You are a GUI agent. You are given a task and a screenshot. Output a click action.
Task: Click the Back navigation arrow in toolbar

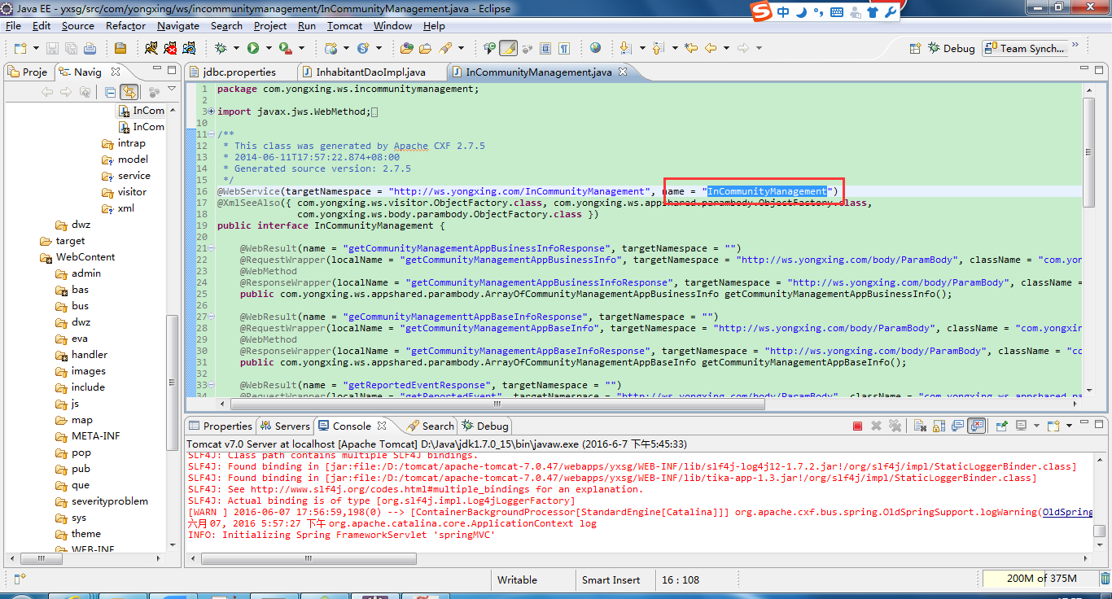[x=711, y=48]
